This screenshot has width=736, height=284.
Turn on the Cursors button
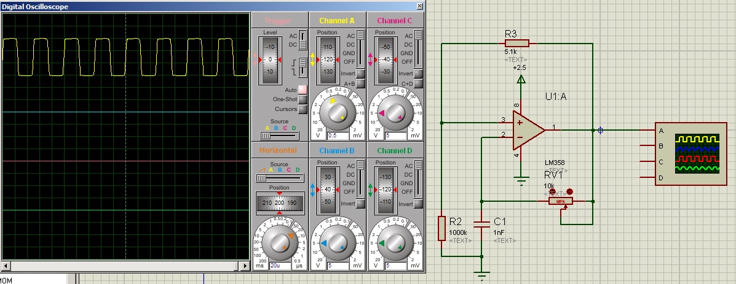click(303, 109)
